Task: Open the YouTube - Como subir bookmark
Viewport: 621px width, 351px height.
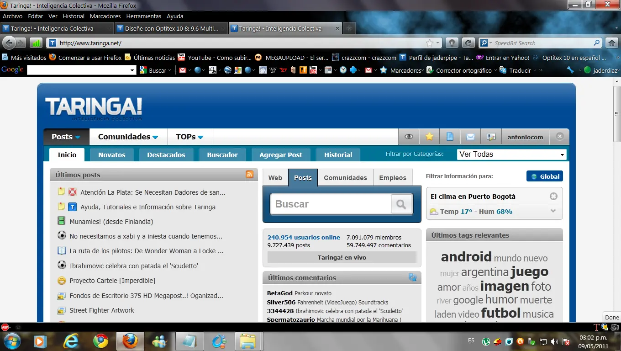Action: 215,58
